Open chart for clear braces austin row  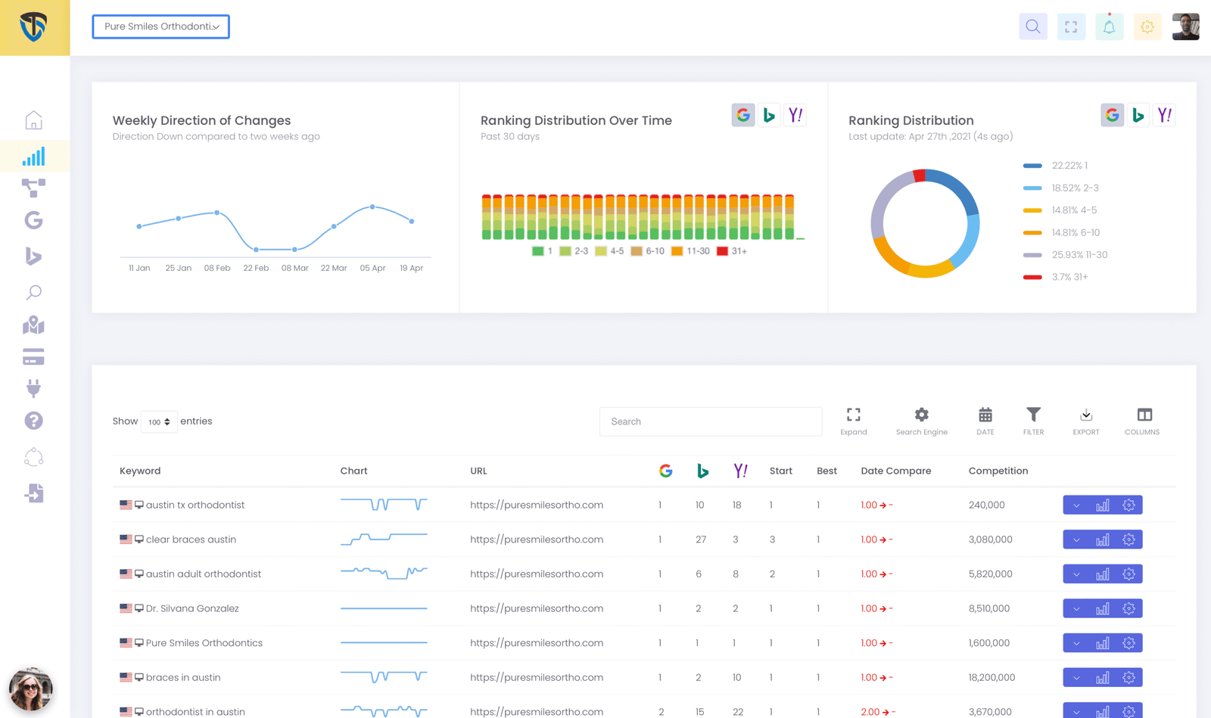(x=1102, y=540)
